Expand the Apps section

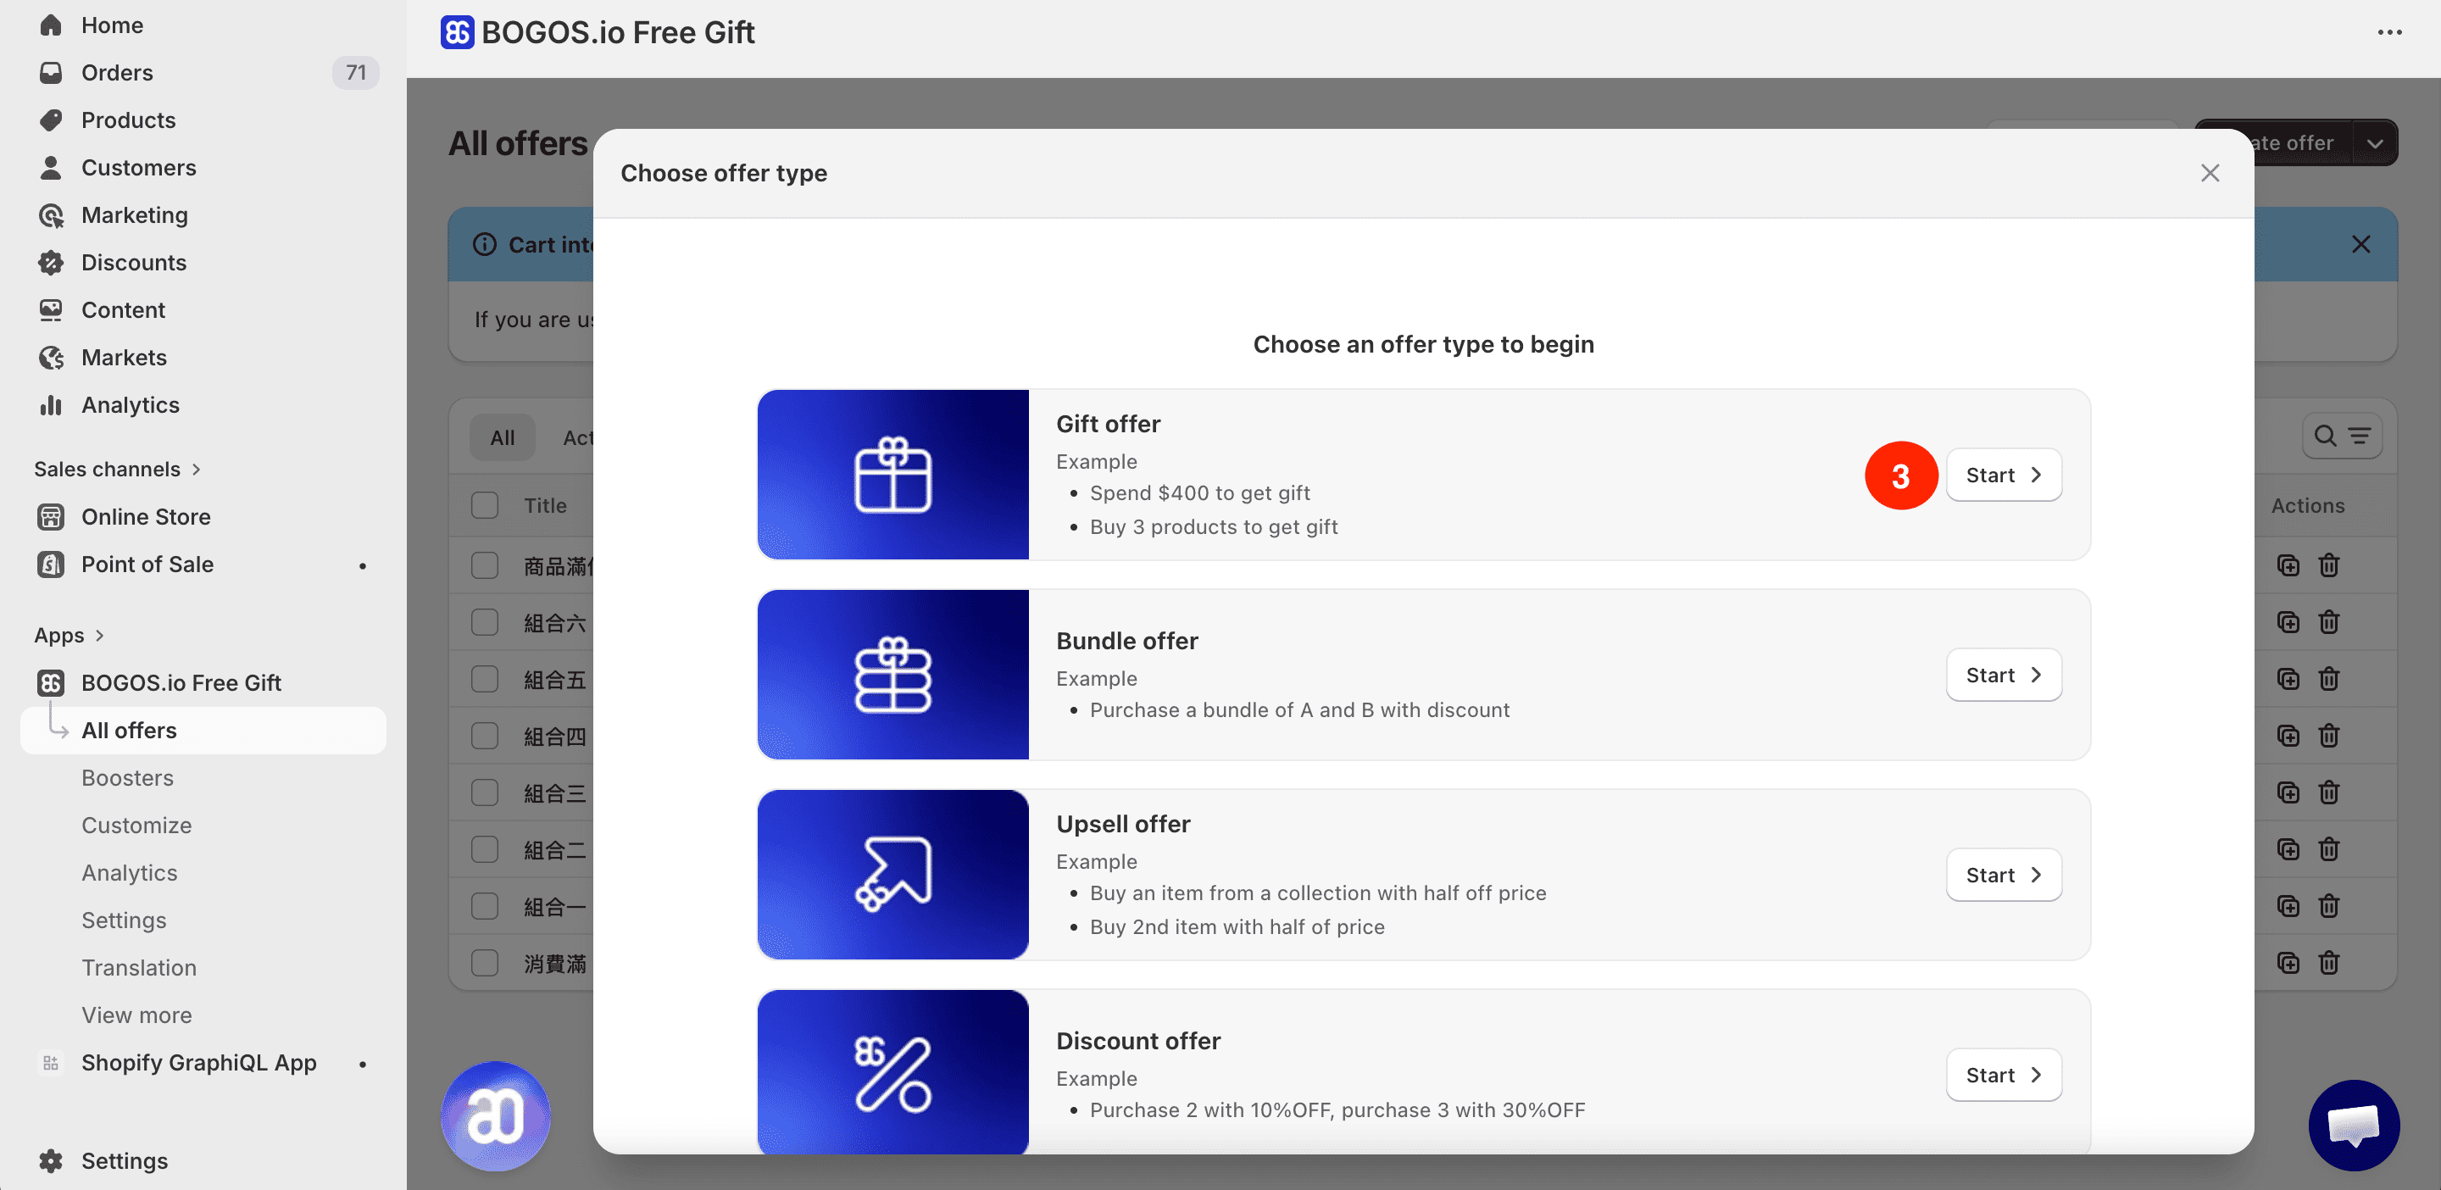(70, 635)
